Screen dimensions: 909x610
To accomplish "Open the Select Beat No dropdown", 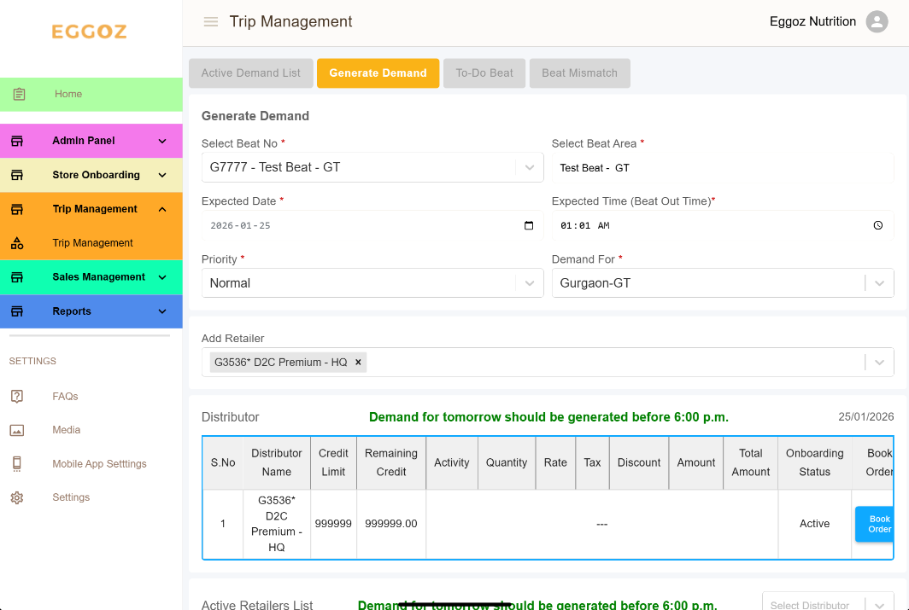I will coord(530,167).
